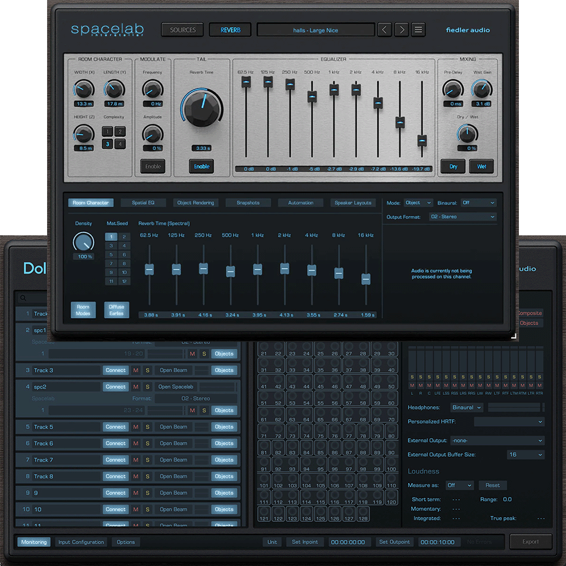Viewport: 566px width, 566px height.
Task: Click the Length (Y) knob
Action: pos(114,89)
